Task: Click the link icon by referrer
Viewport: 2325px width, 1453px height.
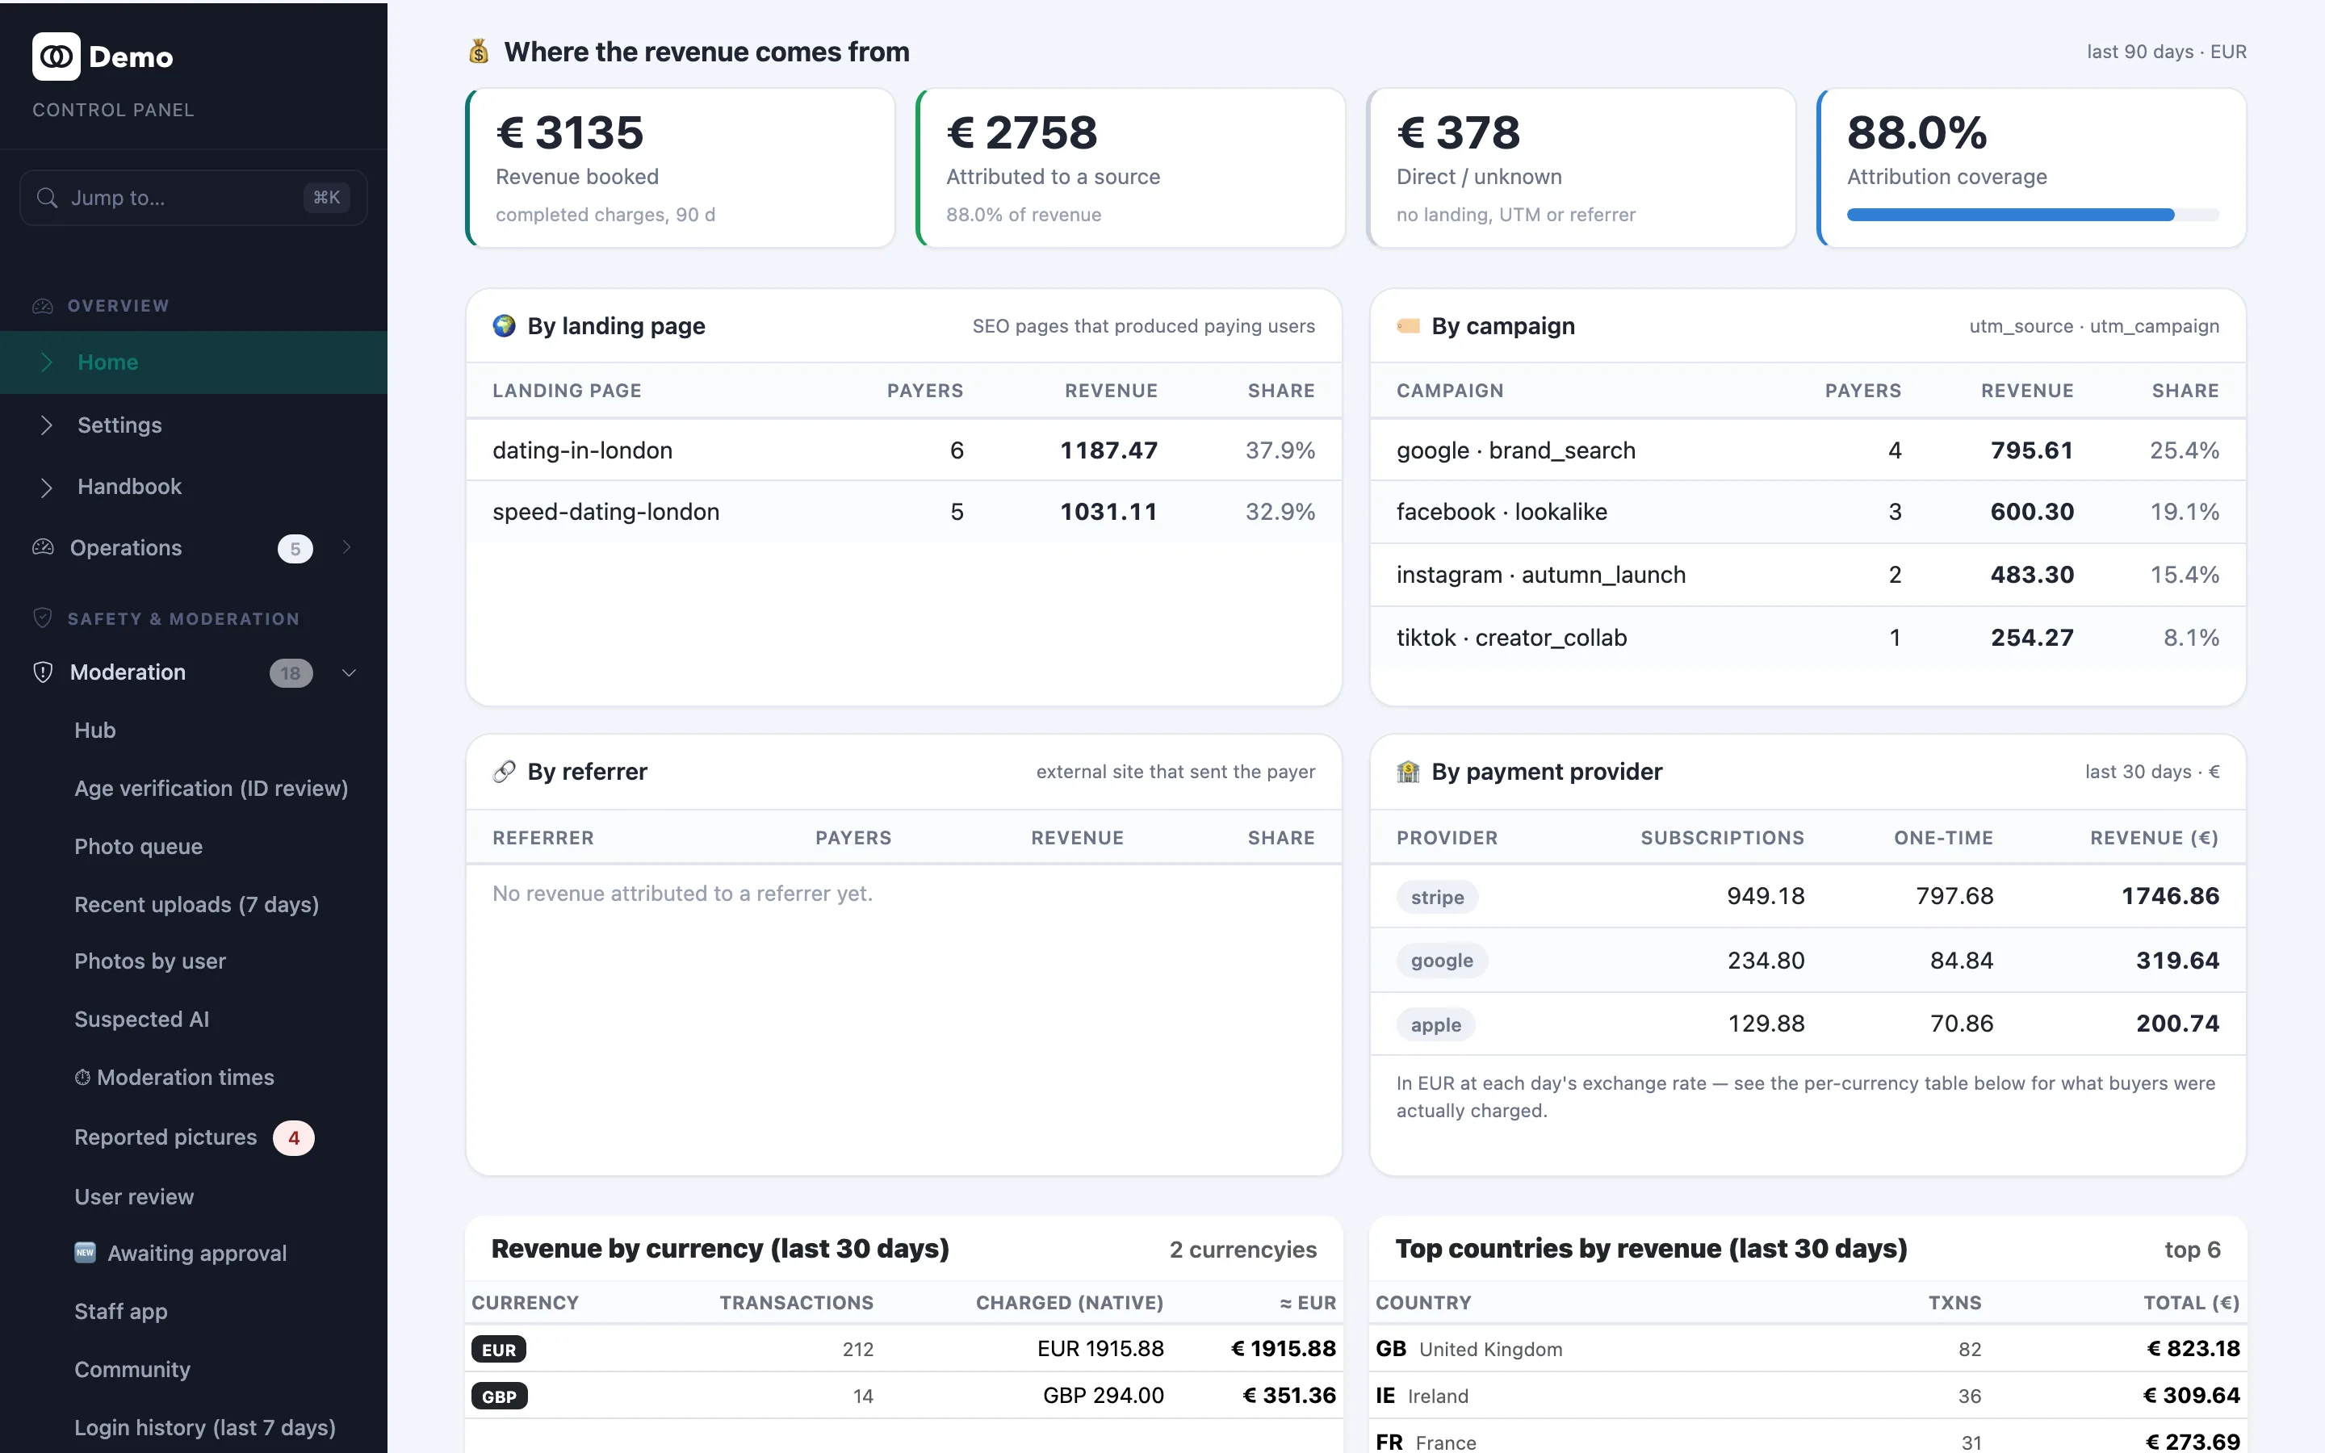Action: point(505,772)
